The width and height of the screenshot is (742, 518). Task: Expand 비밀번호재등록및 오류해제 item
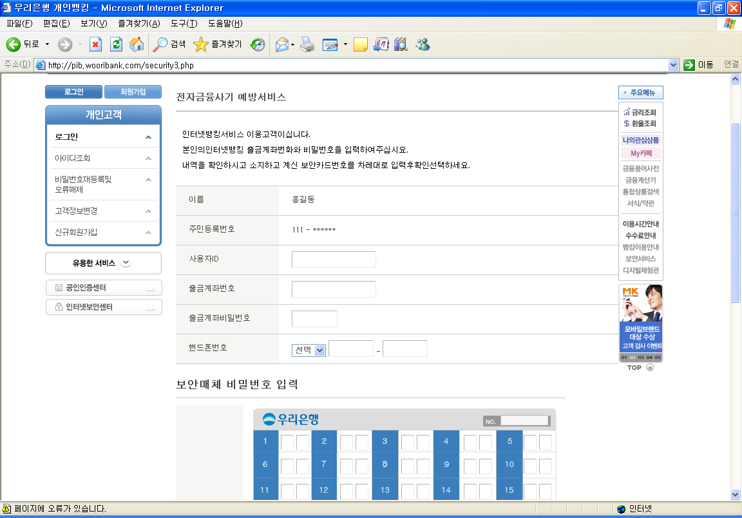pos(148,180)
